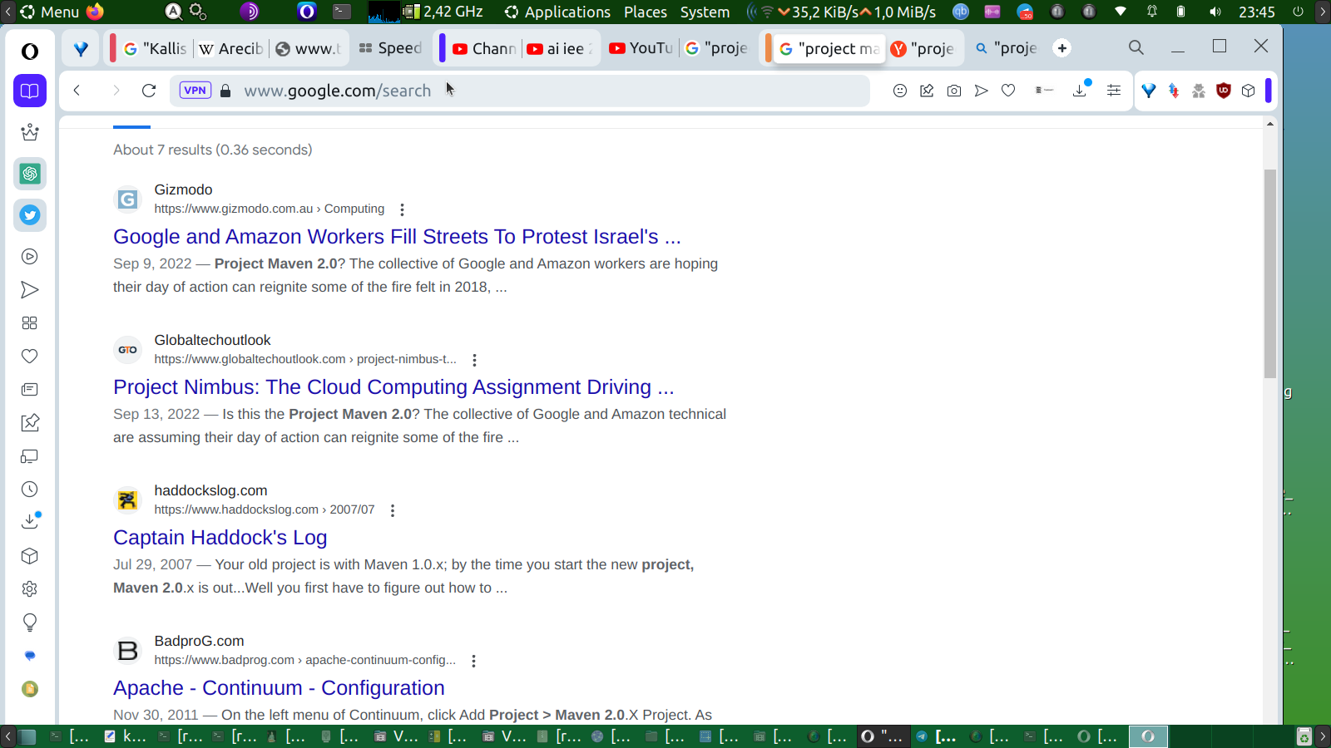The width and height of the screenshot is (1331, 748).
Task: Open History clock in the sidebar
Action: (x=30, y=490)
